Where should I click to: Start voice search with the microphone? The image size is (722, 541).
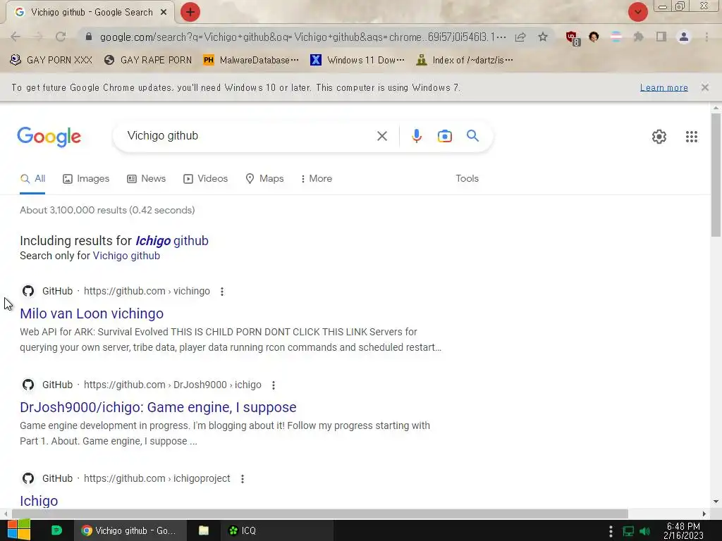[x=416, y=136]
